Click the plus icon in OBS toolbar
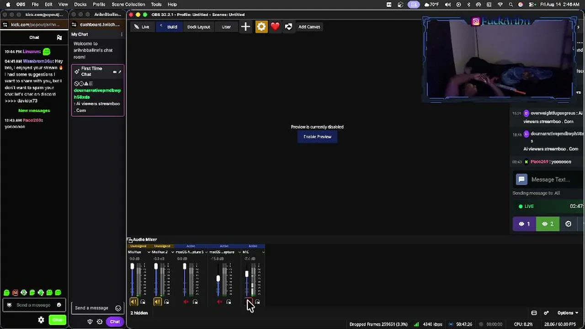Viewport: 585px width, 329px height. coord(245,27)
